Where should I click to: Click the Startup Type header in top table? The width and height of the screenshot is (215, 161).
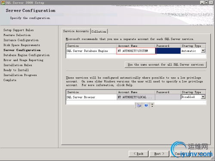coord(193,46)
